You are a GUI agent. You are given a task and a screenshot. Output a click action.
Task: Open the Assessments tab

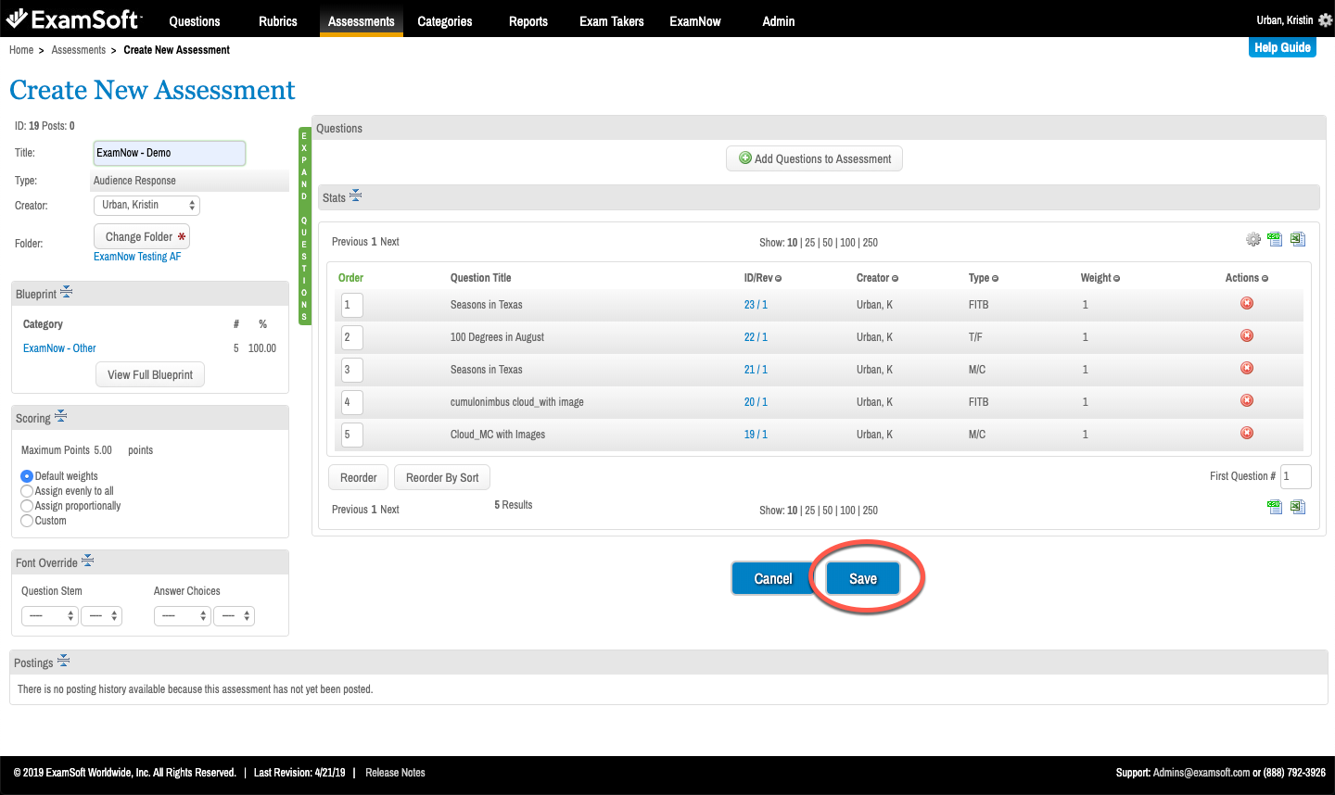point(362,21)
